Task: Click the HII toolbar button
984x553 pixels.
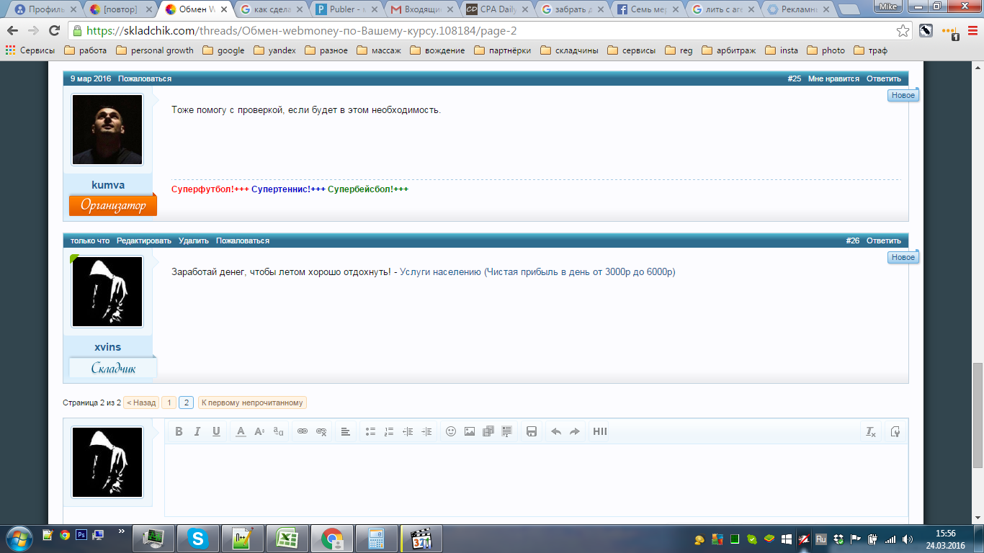Action: coord(600,431)
